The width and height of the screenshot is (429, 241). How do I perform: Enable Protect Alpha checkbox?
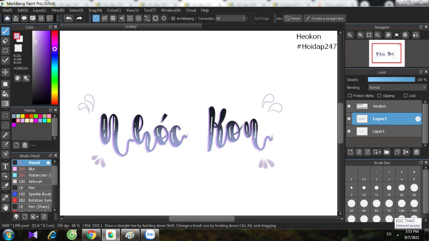[x=350, y=96]
